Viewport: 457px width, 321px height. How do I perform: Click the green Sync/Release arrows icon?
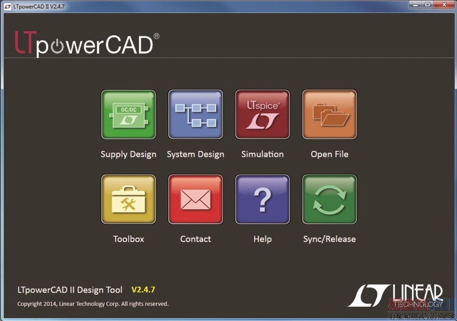(330, 199)
